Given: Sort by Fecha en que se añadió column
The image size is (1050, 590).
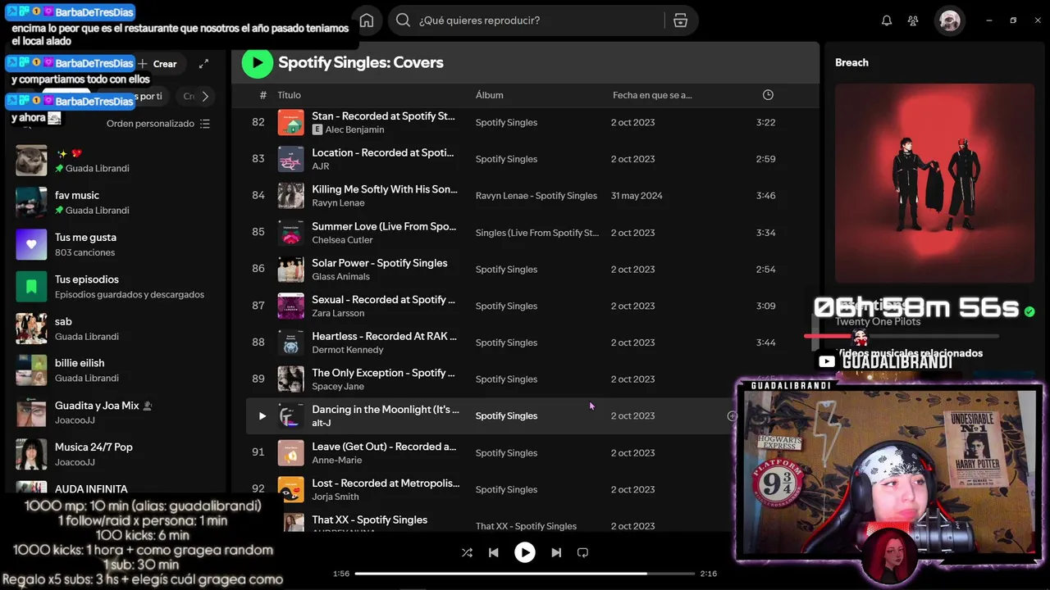Looking at the screenshot, I should (x=652, y=95).
